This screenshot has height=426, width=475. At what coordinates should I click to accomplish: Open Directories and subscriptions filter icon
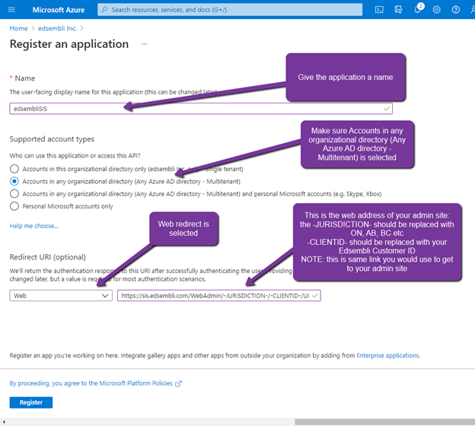(398, 10)
